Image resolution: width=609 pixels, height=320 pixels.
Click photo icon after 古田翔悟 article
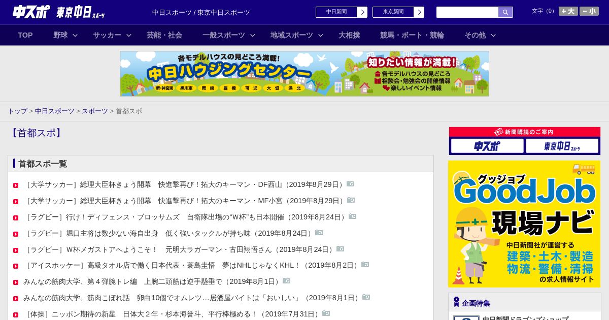pos(341,249)
